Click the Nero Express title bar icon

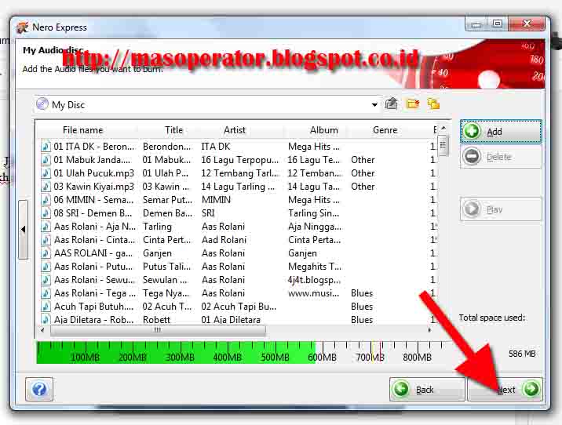[x=22, y=27]
